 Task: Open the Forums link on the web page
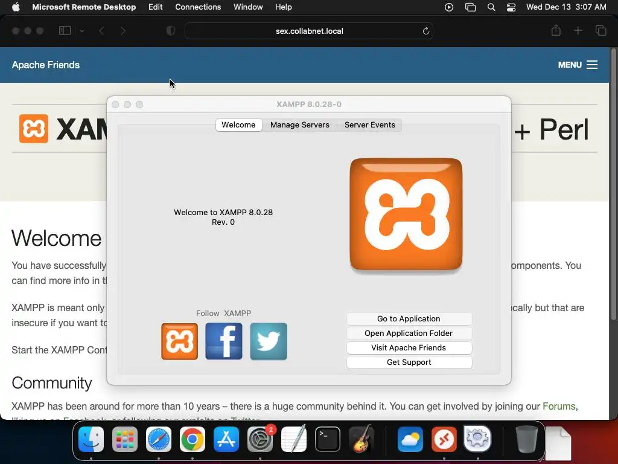coord(559,407)
